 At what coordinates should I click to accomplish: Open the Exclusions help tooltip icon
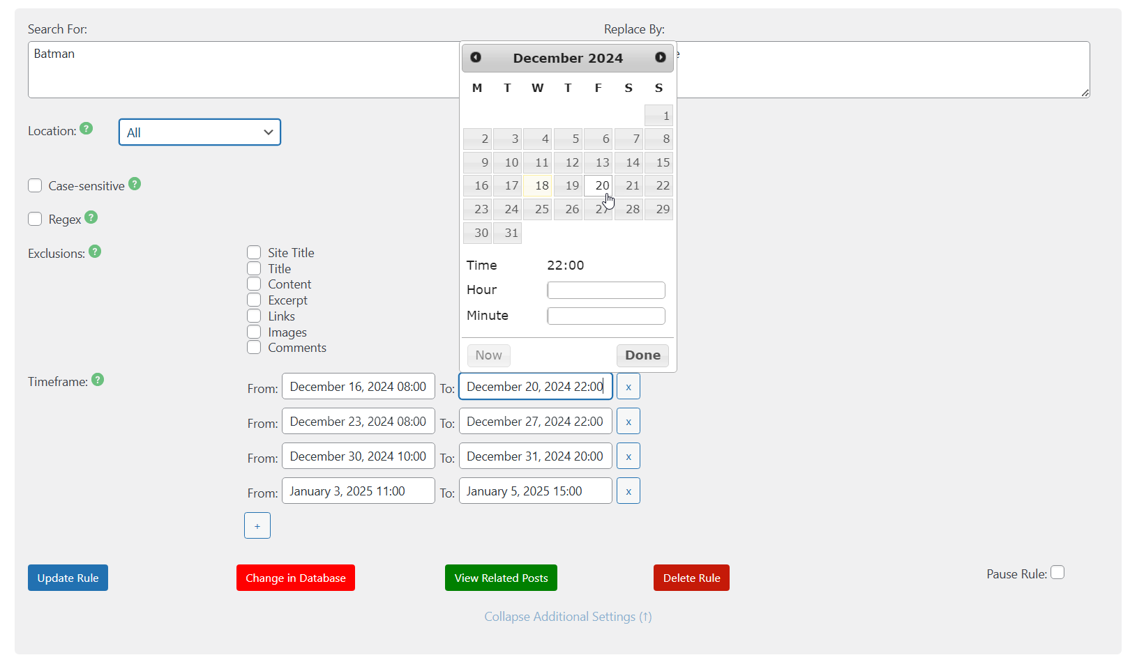pyautogui.click(x=95, y=252)
